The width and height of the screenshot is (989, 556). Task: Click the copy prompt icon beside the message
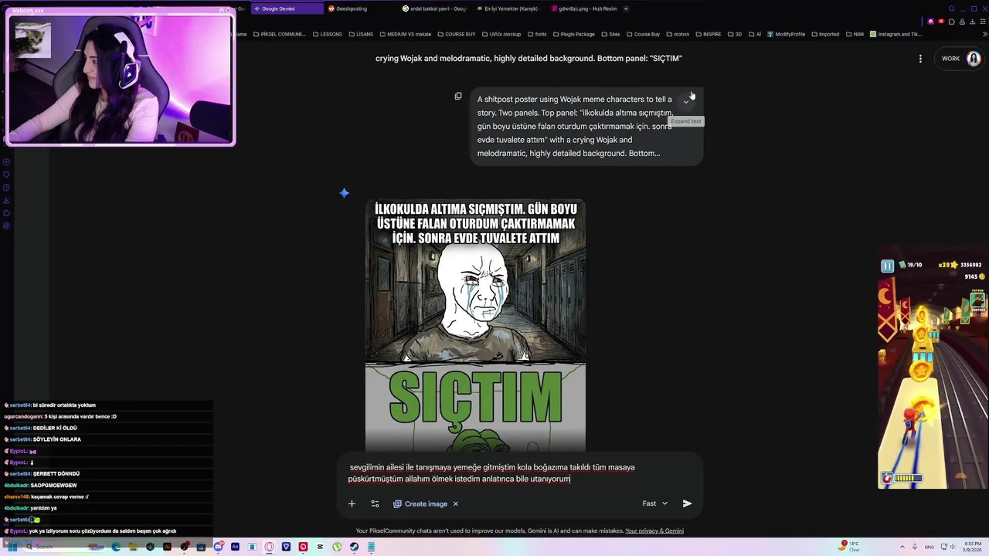458,96
